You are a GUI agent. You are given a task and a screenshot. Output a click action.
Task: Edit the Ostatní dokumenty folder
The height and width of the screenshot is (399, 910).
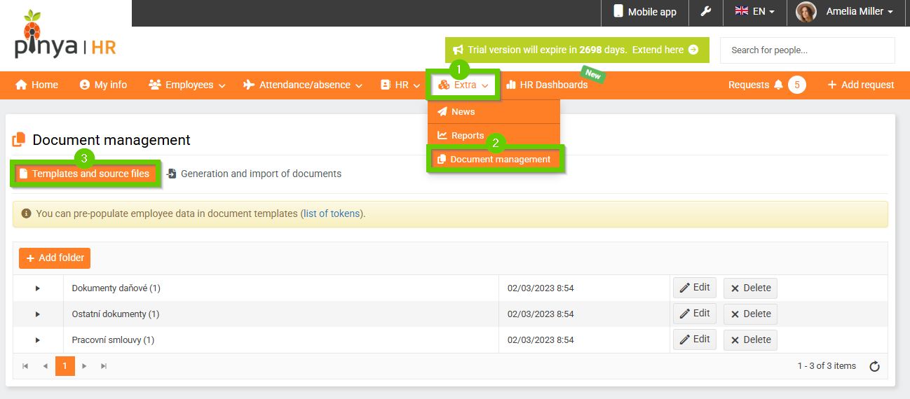[x=695, y=314]
